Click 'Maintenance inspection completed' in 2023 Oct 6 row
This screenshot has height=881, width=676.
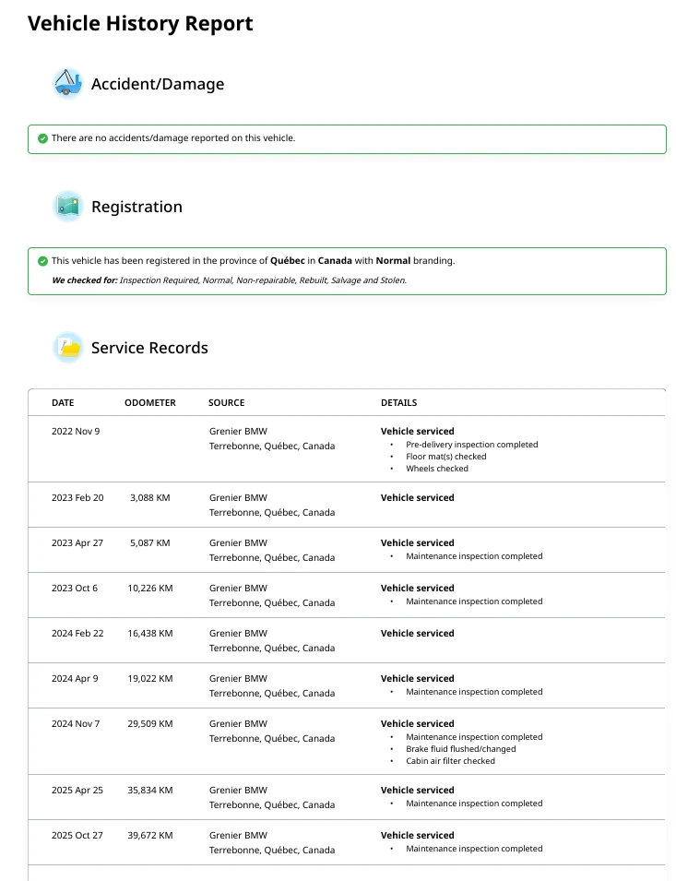pyautogui.click(x=474, y=601)
